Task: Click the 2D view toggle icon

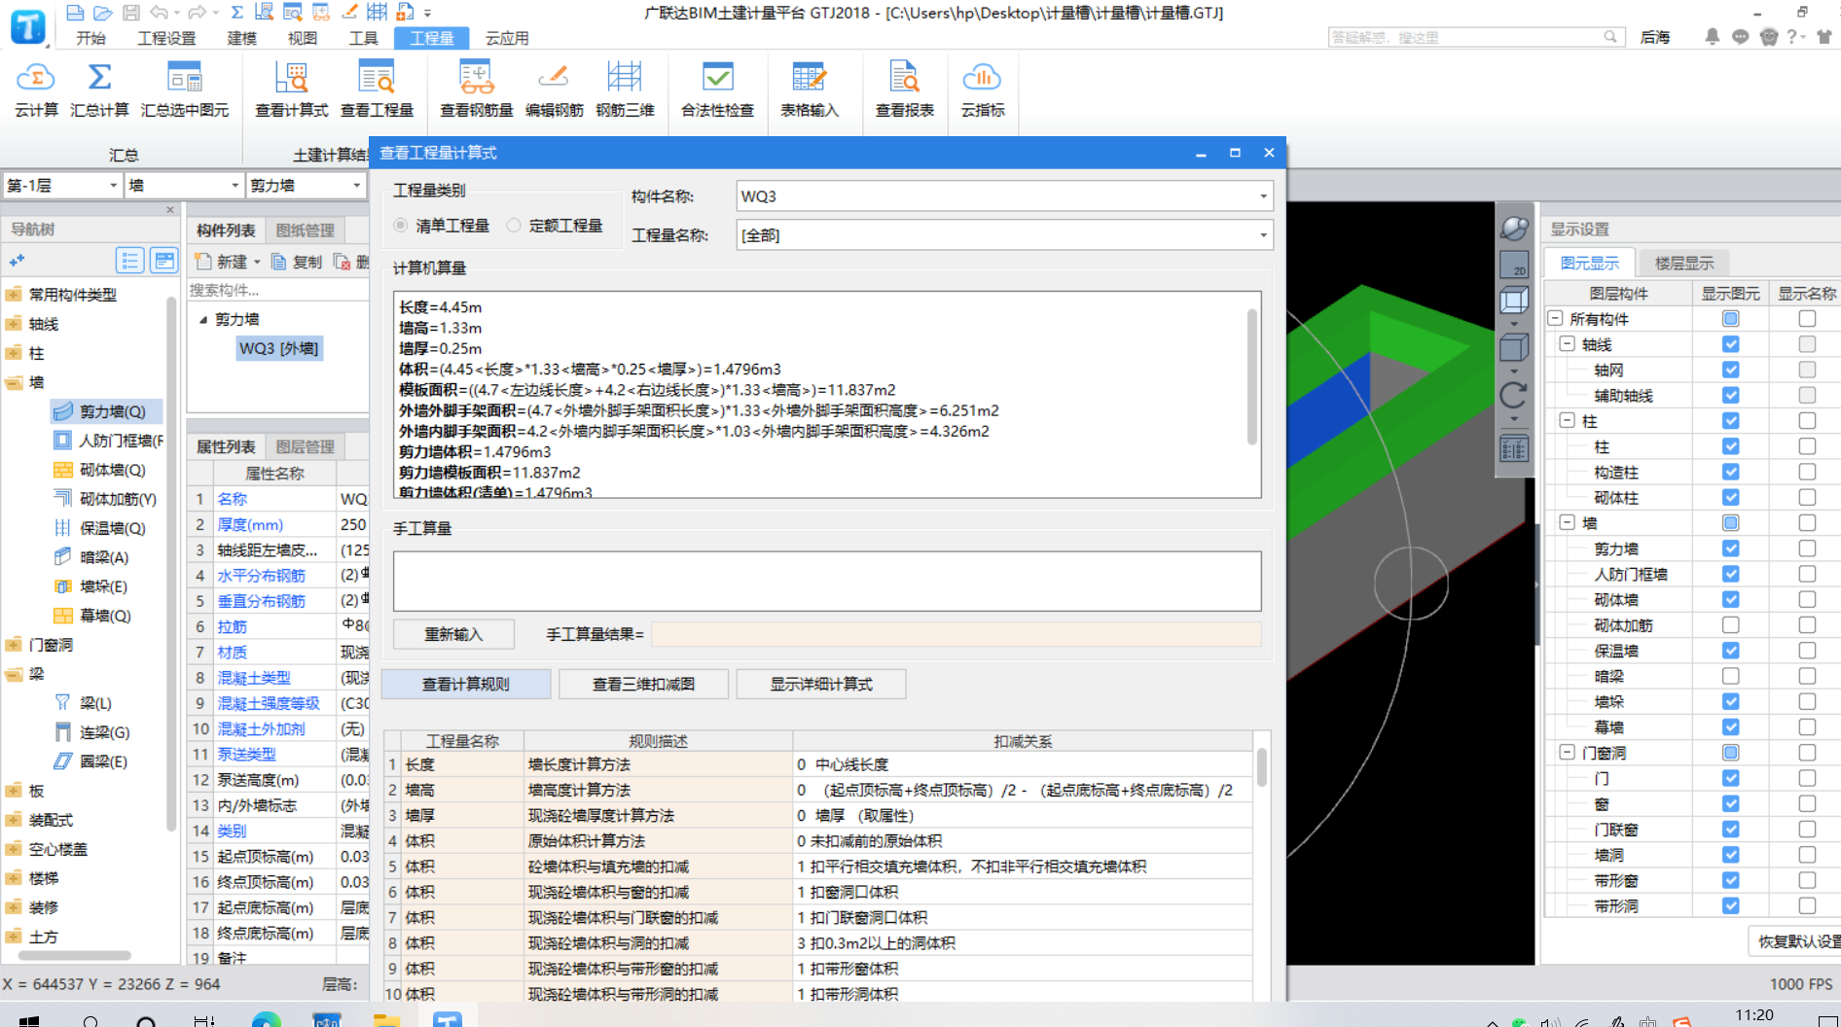Action: (1514, 266)
